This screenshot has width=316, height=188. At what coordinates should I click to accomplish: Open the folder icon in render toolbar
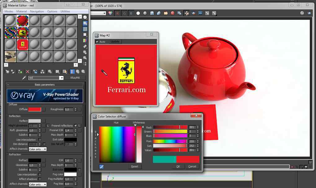pyautogui.click(x=166, y=13)
